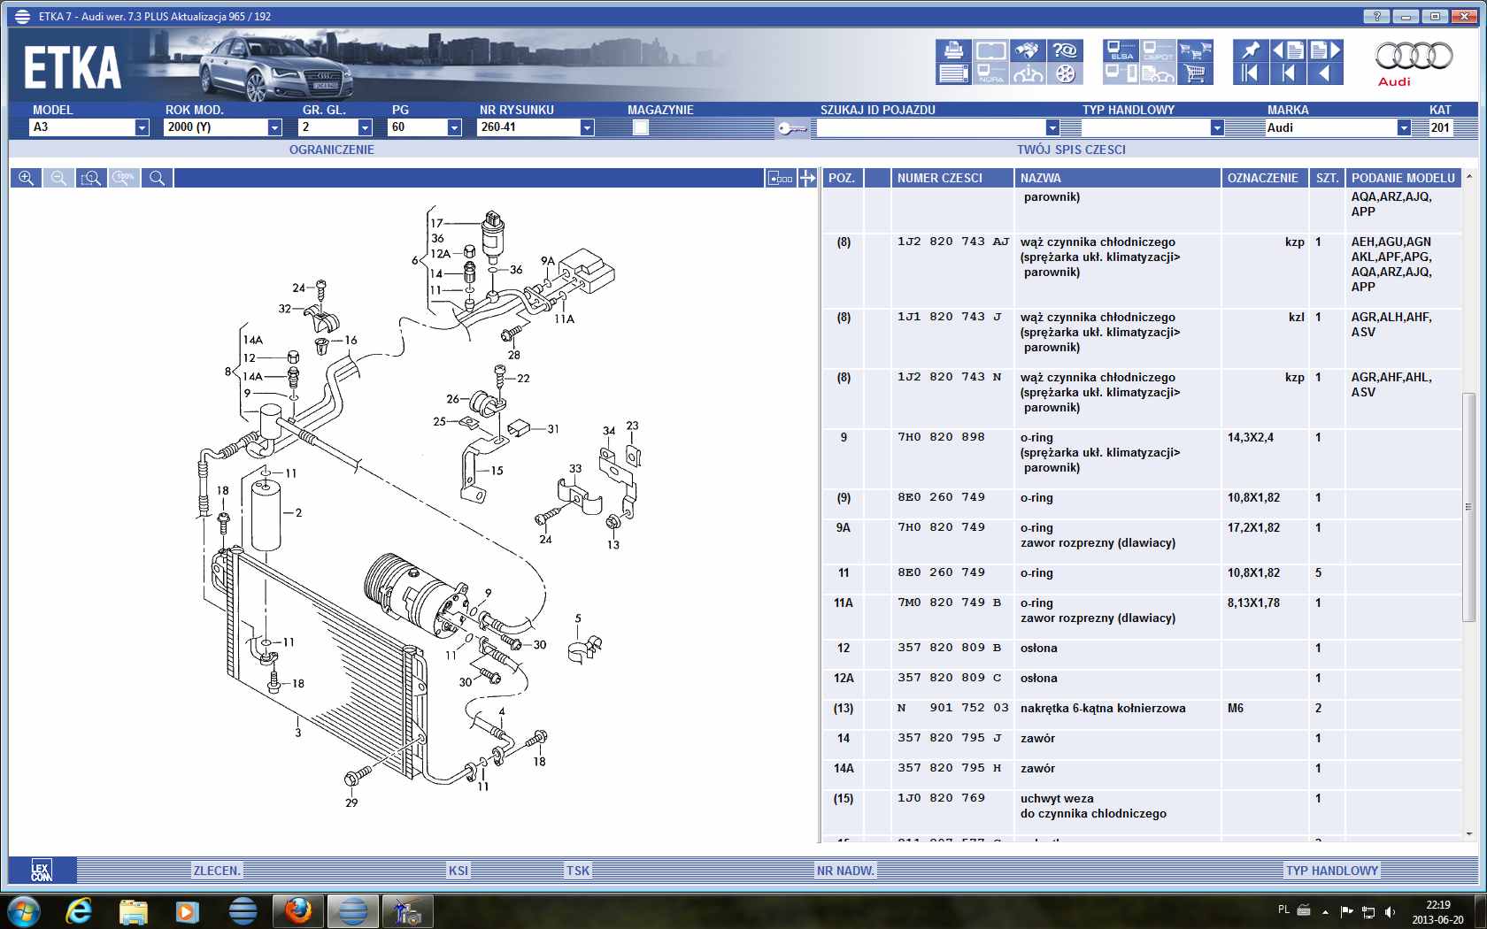Open Firefox from the Windows taskbar
1487x929 pixels.
pyautogui.click(x=298, y=910)
